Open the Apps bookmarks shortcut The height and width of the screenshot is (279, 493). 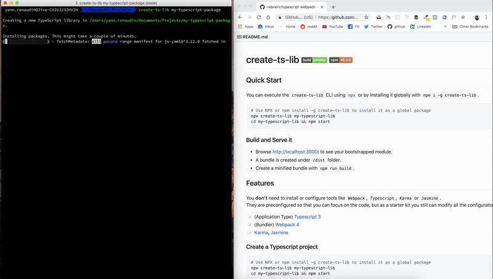(246, 26)
